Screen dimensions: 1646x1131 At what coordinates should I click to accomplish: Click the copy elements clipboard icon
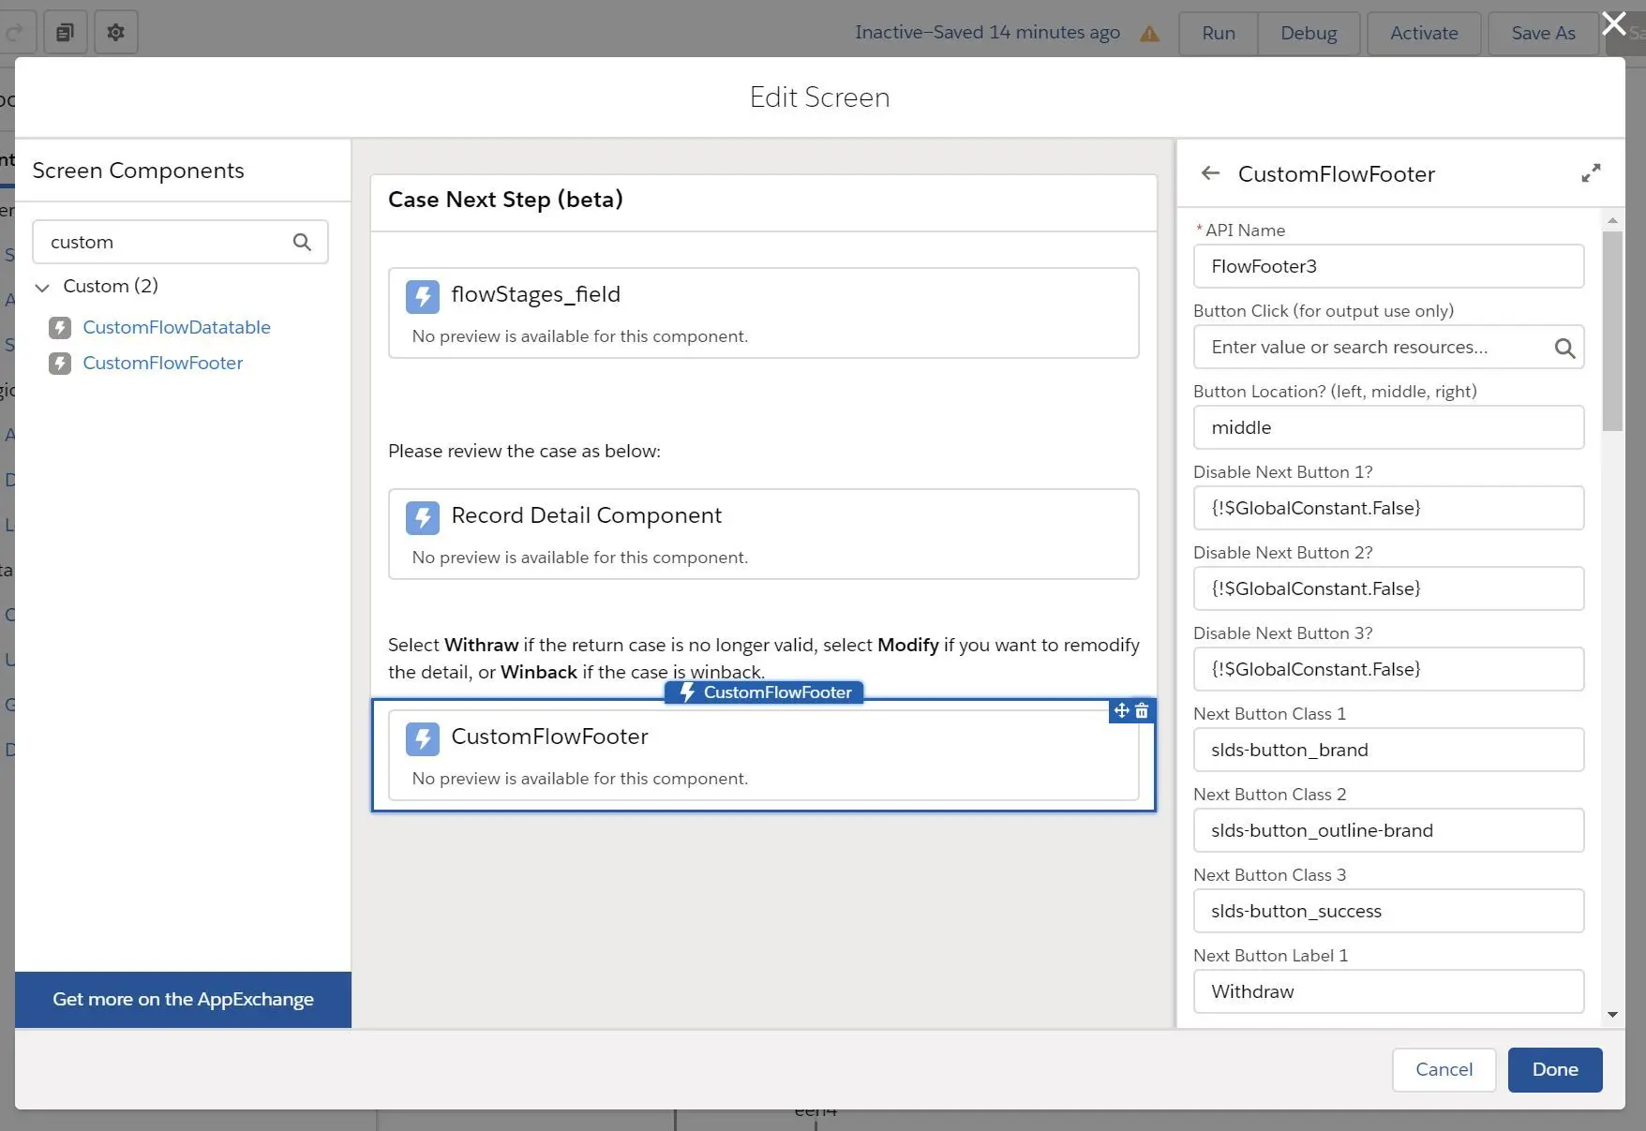tap(65, 33)
